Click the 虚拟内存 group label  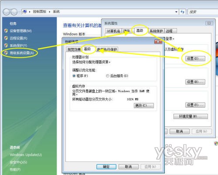pyautogui.click(x=78, y=86)
